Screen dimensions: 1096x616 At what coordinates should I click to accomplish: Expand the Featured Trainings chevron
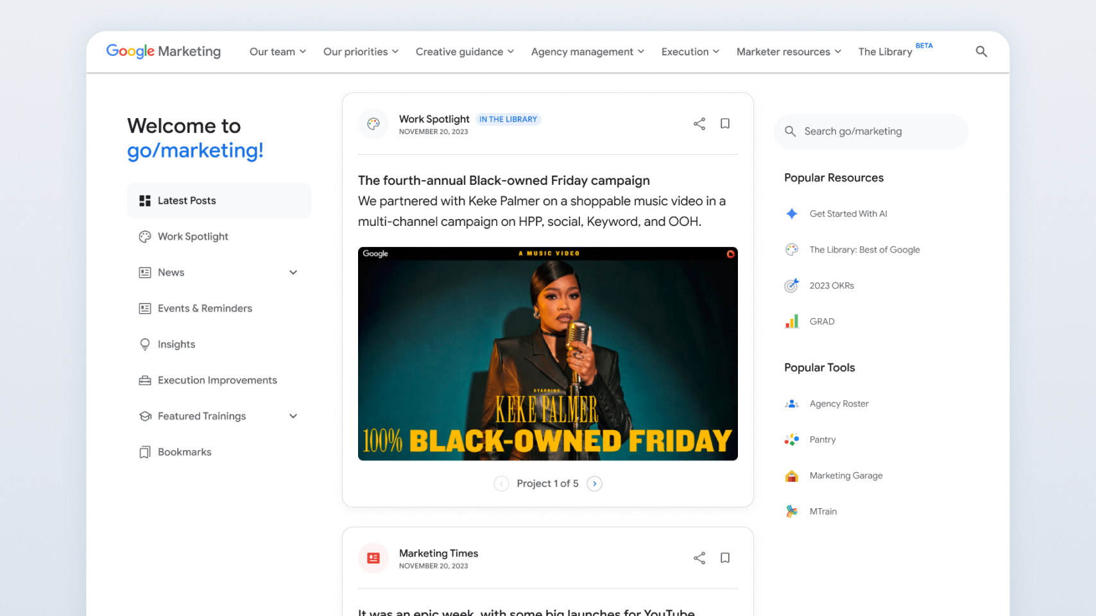click(293, 416)
